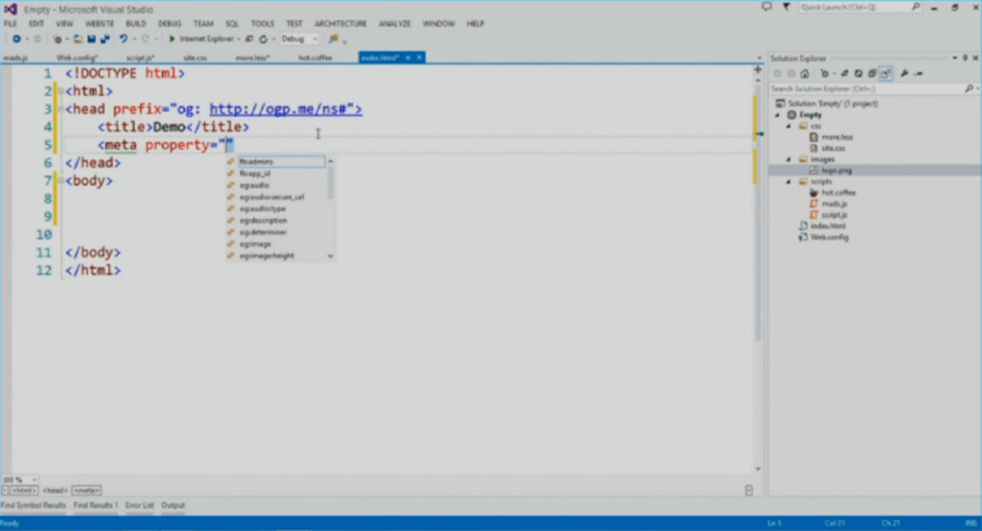The width and height of the screenshot is (982, 531).
Task: Click the Find in Files icon
Action: pyautogui.click(x=334, y=39)
